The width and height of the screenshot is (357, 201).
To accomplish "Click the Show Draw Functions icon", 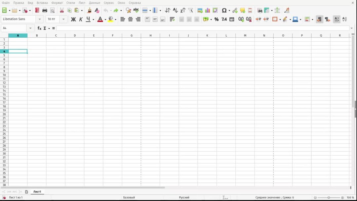I will (x=287, y=10).
